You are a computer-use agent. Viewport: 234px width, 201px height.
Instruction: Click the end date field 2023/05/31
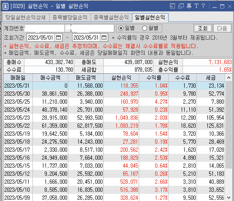86,38
